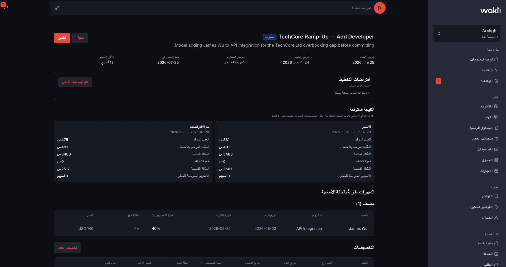Click the مسودة draft status badge
The width and height of the screenshot is (506, 267).
click(x=270, y=37)
